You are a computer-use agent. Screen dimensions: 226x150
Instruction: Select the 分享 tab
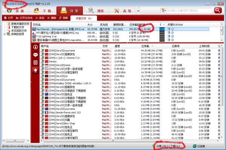(70, 11)
